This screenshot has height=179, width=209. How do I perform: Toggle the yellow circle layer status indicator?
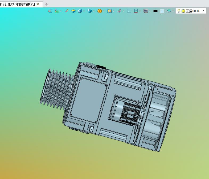coord(183,11)
